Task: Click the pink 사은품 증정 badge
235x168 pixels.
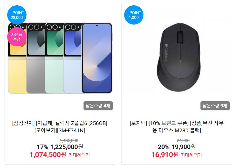Action: coord(17,37)
